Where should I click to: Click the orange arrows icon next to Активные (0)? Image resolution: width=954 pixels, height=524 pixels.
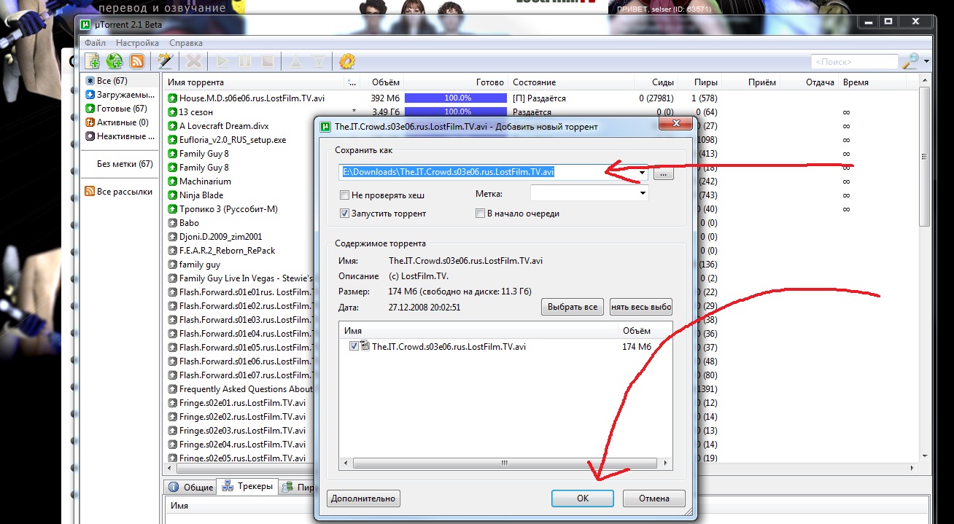[90, 122]
